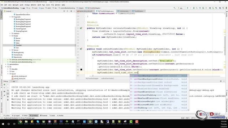Screen dimensions: 228x128
Task: Click Windows Start button
Action: pos(3,124)
